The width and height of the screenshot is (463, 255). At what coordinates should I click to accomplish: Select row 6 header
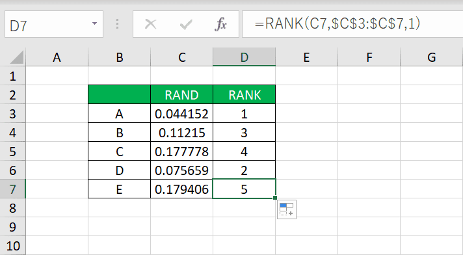pos(13,170)
